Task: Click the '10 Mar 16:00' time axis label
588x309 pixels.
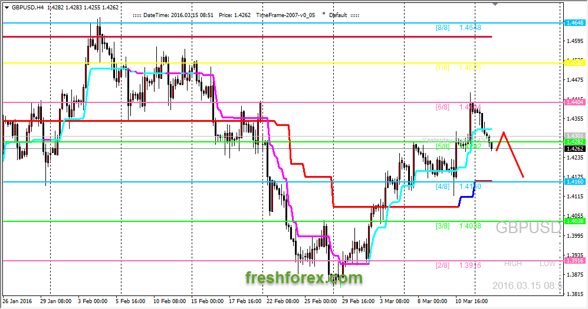Action: point(472,301)
